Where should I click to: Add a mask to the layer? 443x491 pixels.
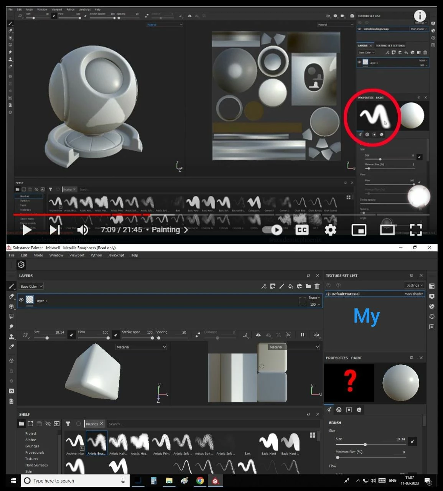pos(273,286)
